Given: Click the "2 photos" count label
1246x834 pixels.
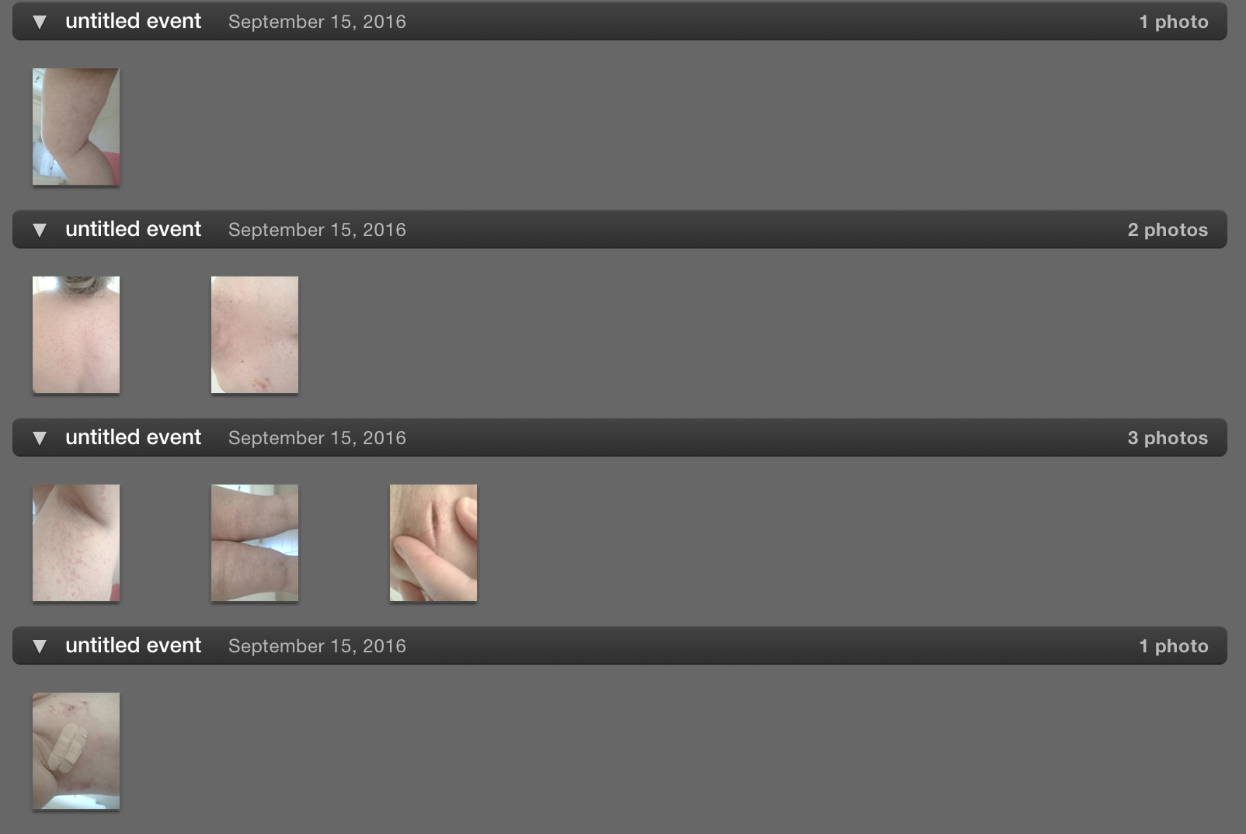Looking at the screenshot, I should point(1168,230).
